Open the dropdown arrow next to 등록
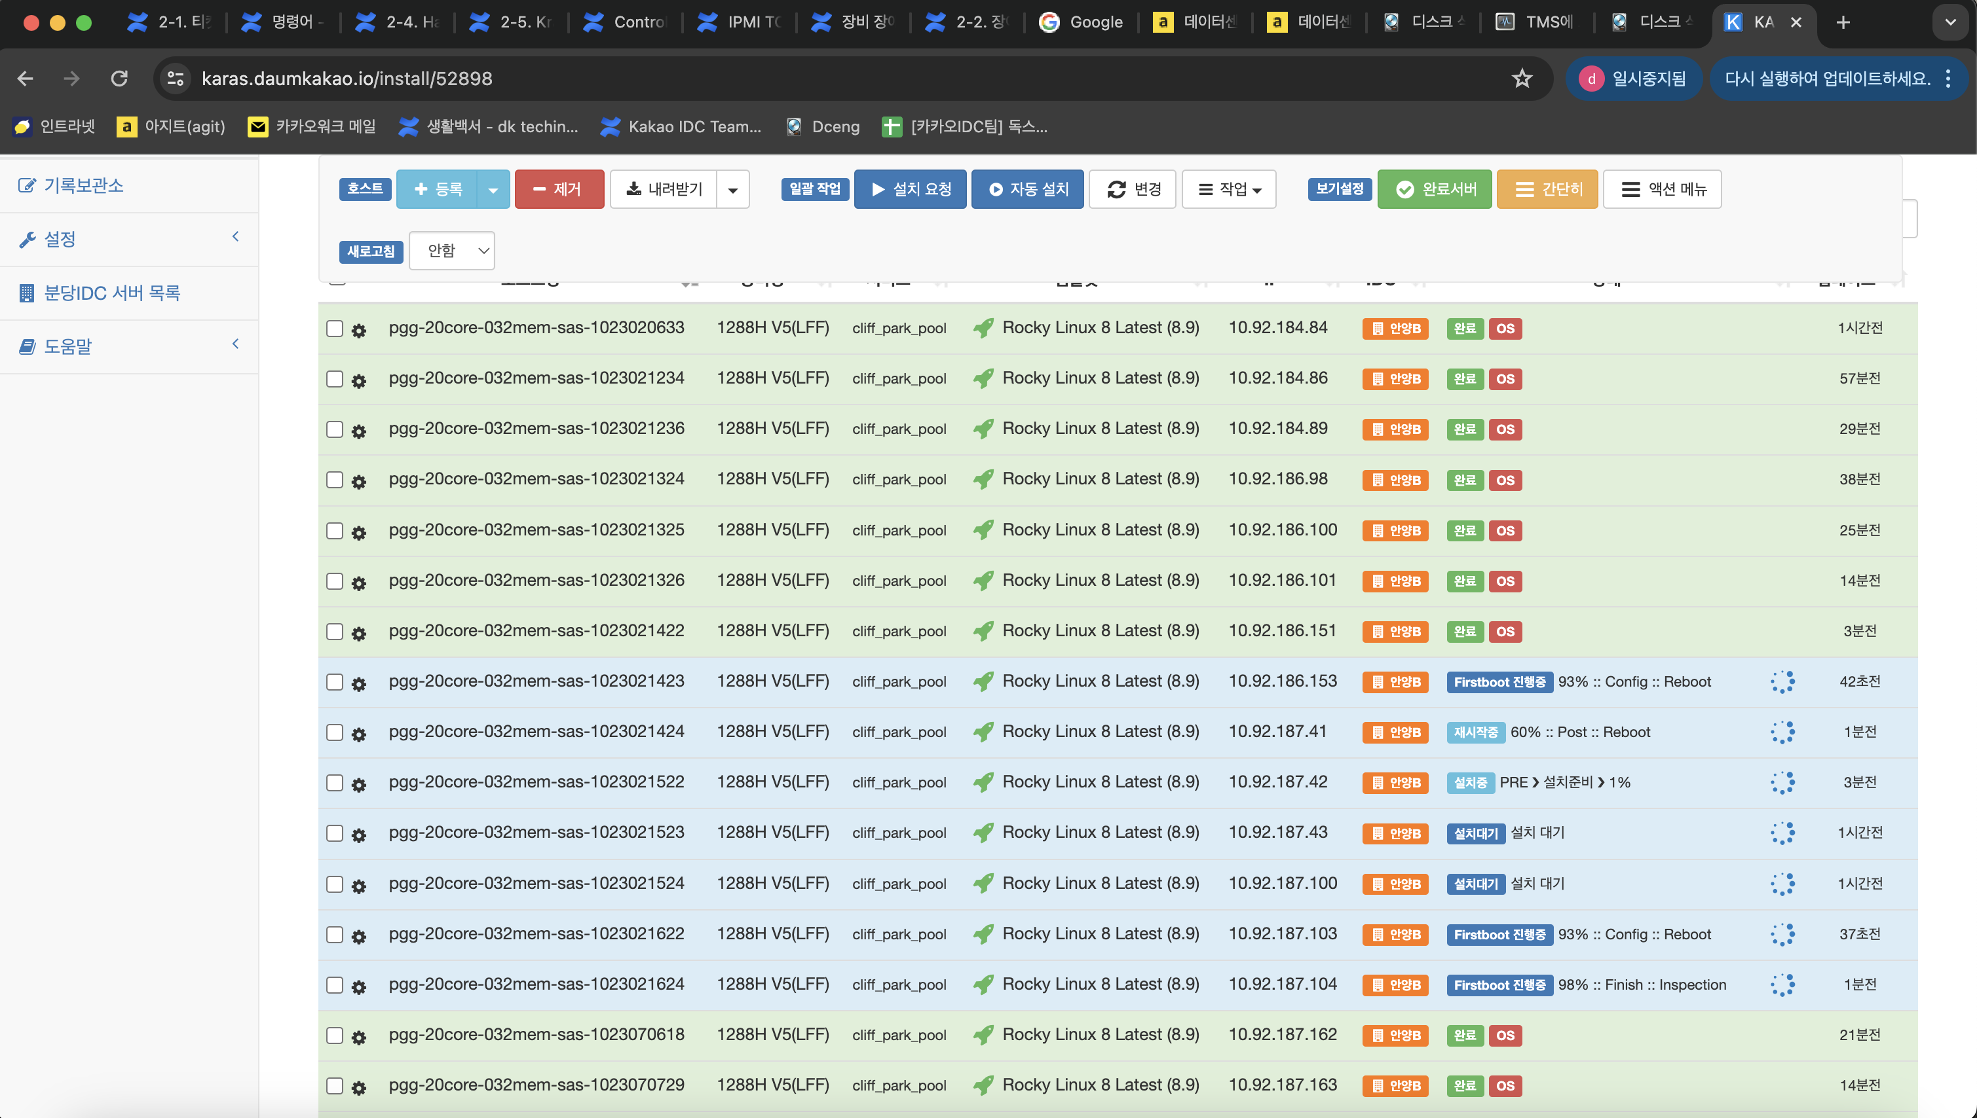Image resolution: width=1977 pixels, height=1118 pixels. click(493, 189)
